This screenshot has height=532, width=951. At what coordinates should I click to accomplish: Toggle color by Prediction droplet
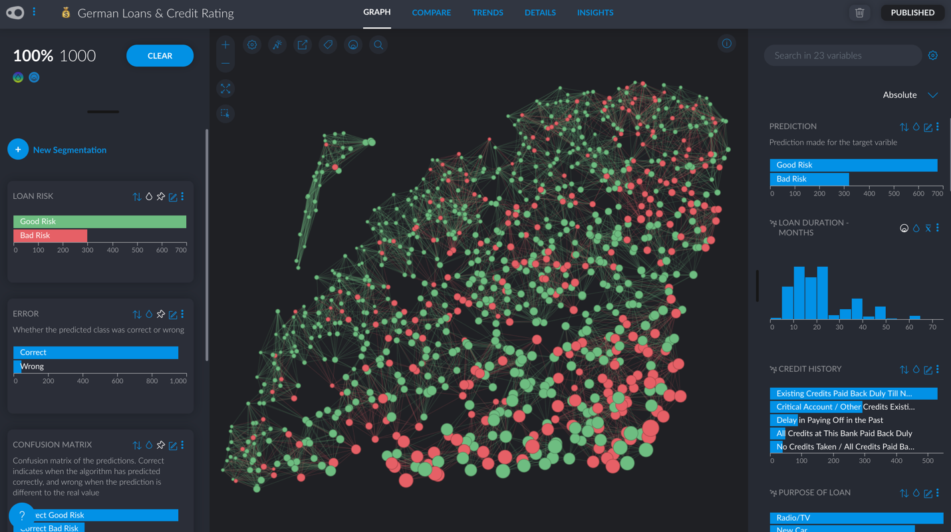(x=916, y=127)
